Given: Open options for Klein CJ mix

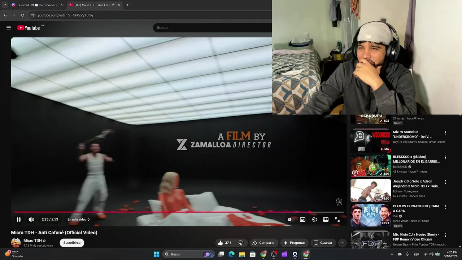Looking at the screenshot, I should [x=445, y=235].
